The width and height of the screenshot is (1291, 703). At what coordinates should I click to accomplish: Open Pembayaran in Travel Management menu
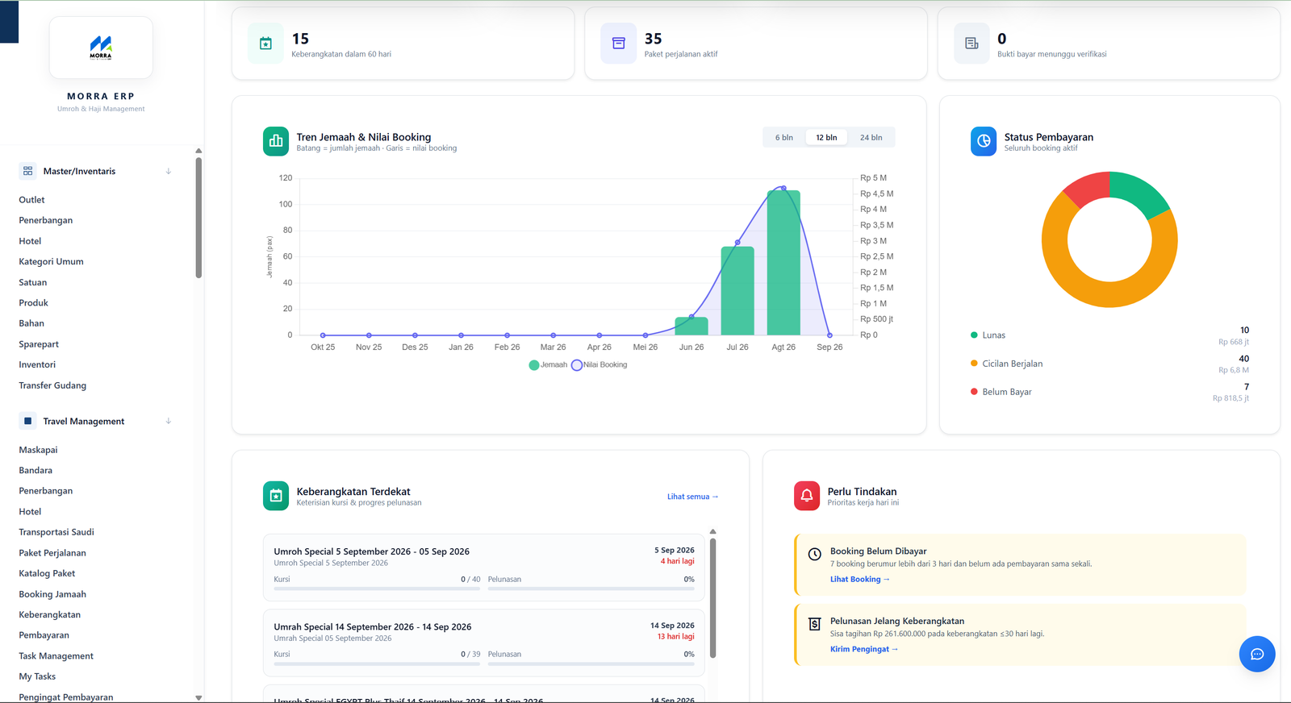point(44,635)
